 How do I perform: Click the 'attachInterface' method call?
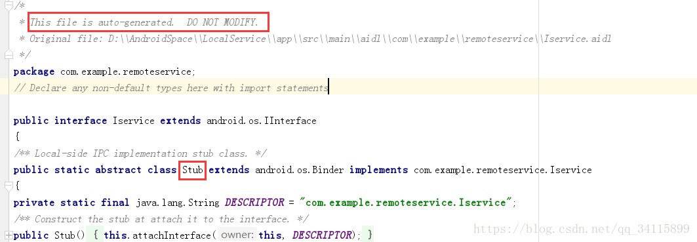[173, 235]
